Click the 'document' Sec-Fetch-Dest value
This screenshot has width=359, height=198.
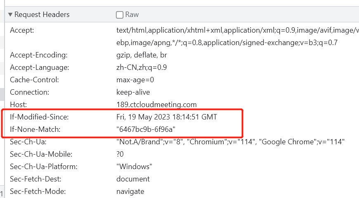click(x=133, y=179)
